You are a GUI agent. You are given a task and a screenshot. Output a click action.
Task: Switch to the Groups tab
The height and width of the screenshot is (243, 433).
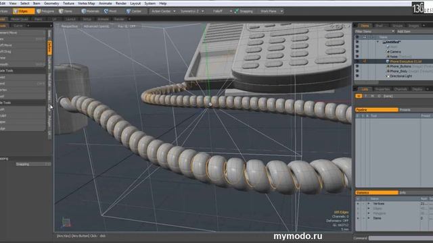(x=398, y=26)
